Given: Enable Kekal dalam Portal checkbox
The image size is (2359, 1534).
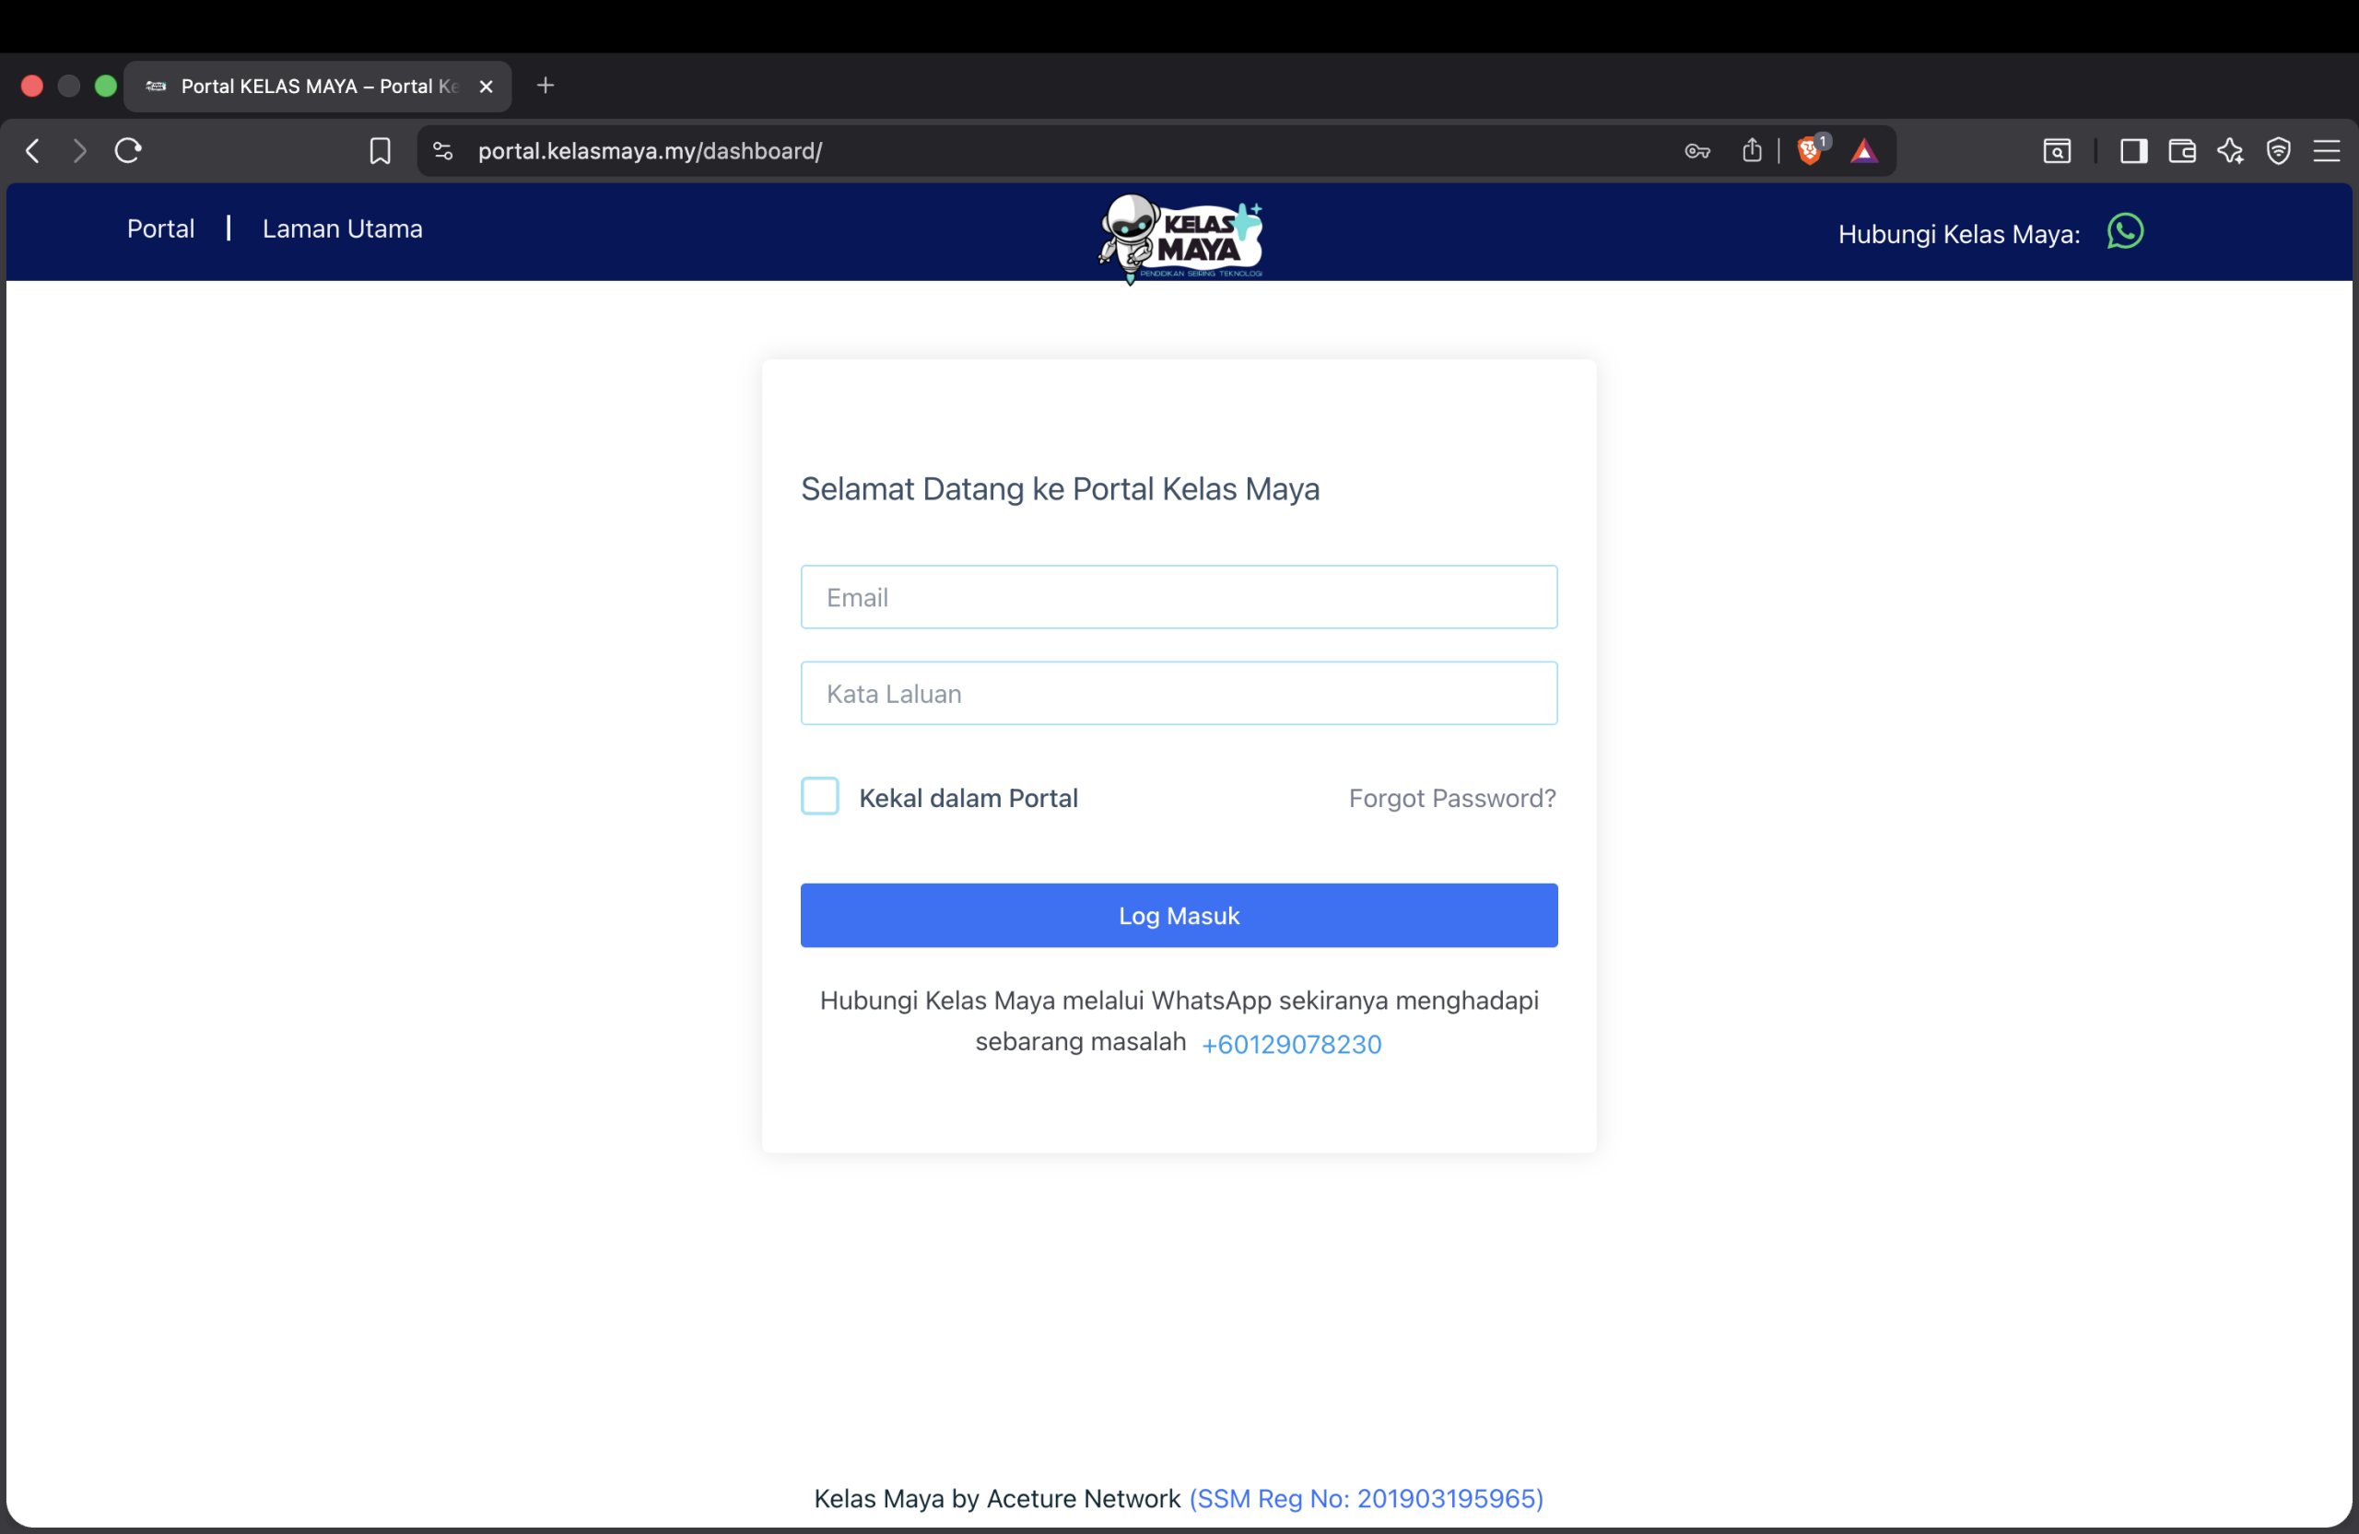Looking at the screenshot, I should tap(820, 796).
